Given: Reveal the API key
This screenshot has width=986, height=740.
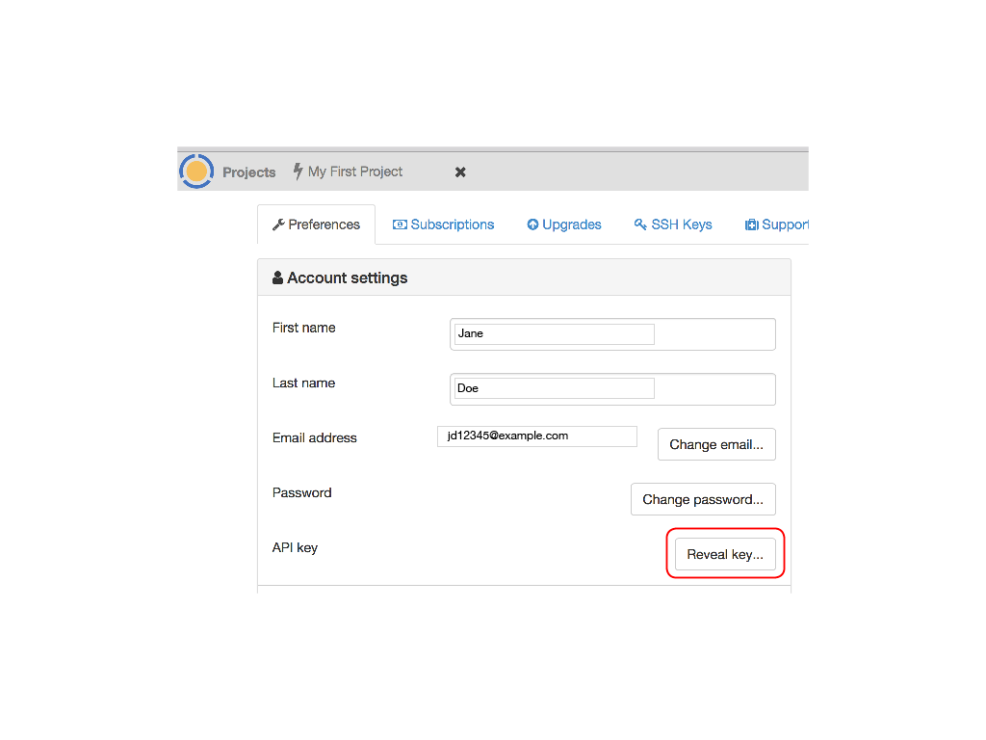Looking at the screenshot, I should click(x=724, y=554).
